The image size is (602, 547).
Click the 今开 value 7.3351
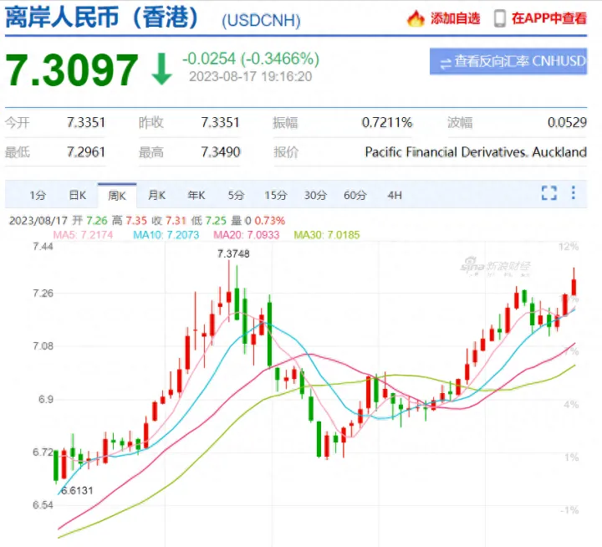[x=86, y=123]
